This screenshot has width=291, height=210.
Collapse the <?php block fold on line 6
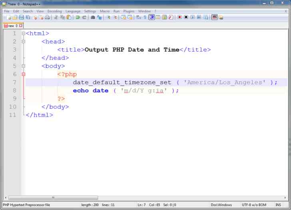[23, 74]
